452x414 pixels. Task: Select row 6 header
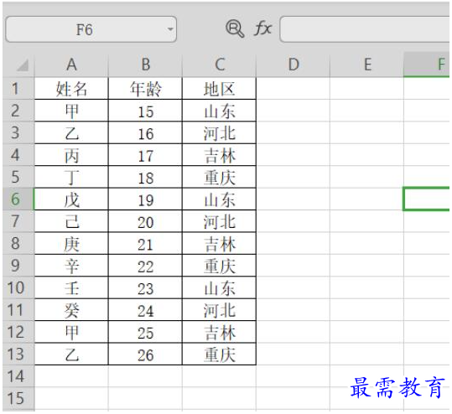18,199
